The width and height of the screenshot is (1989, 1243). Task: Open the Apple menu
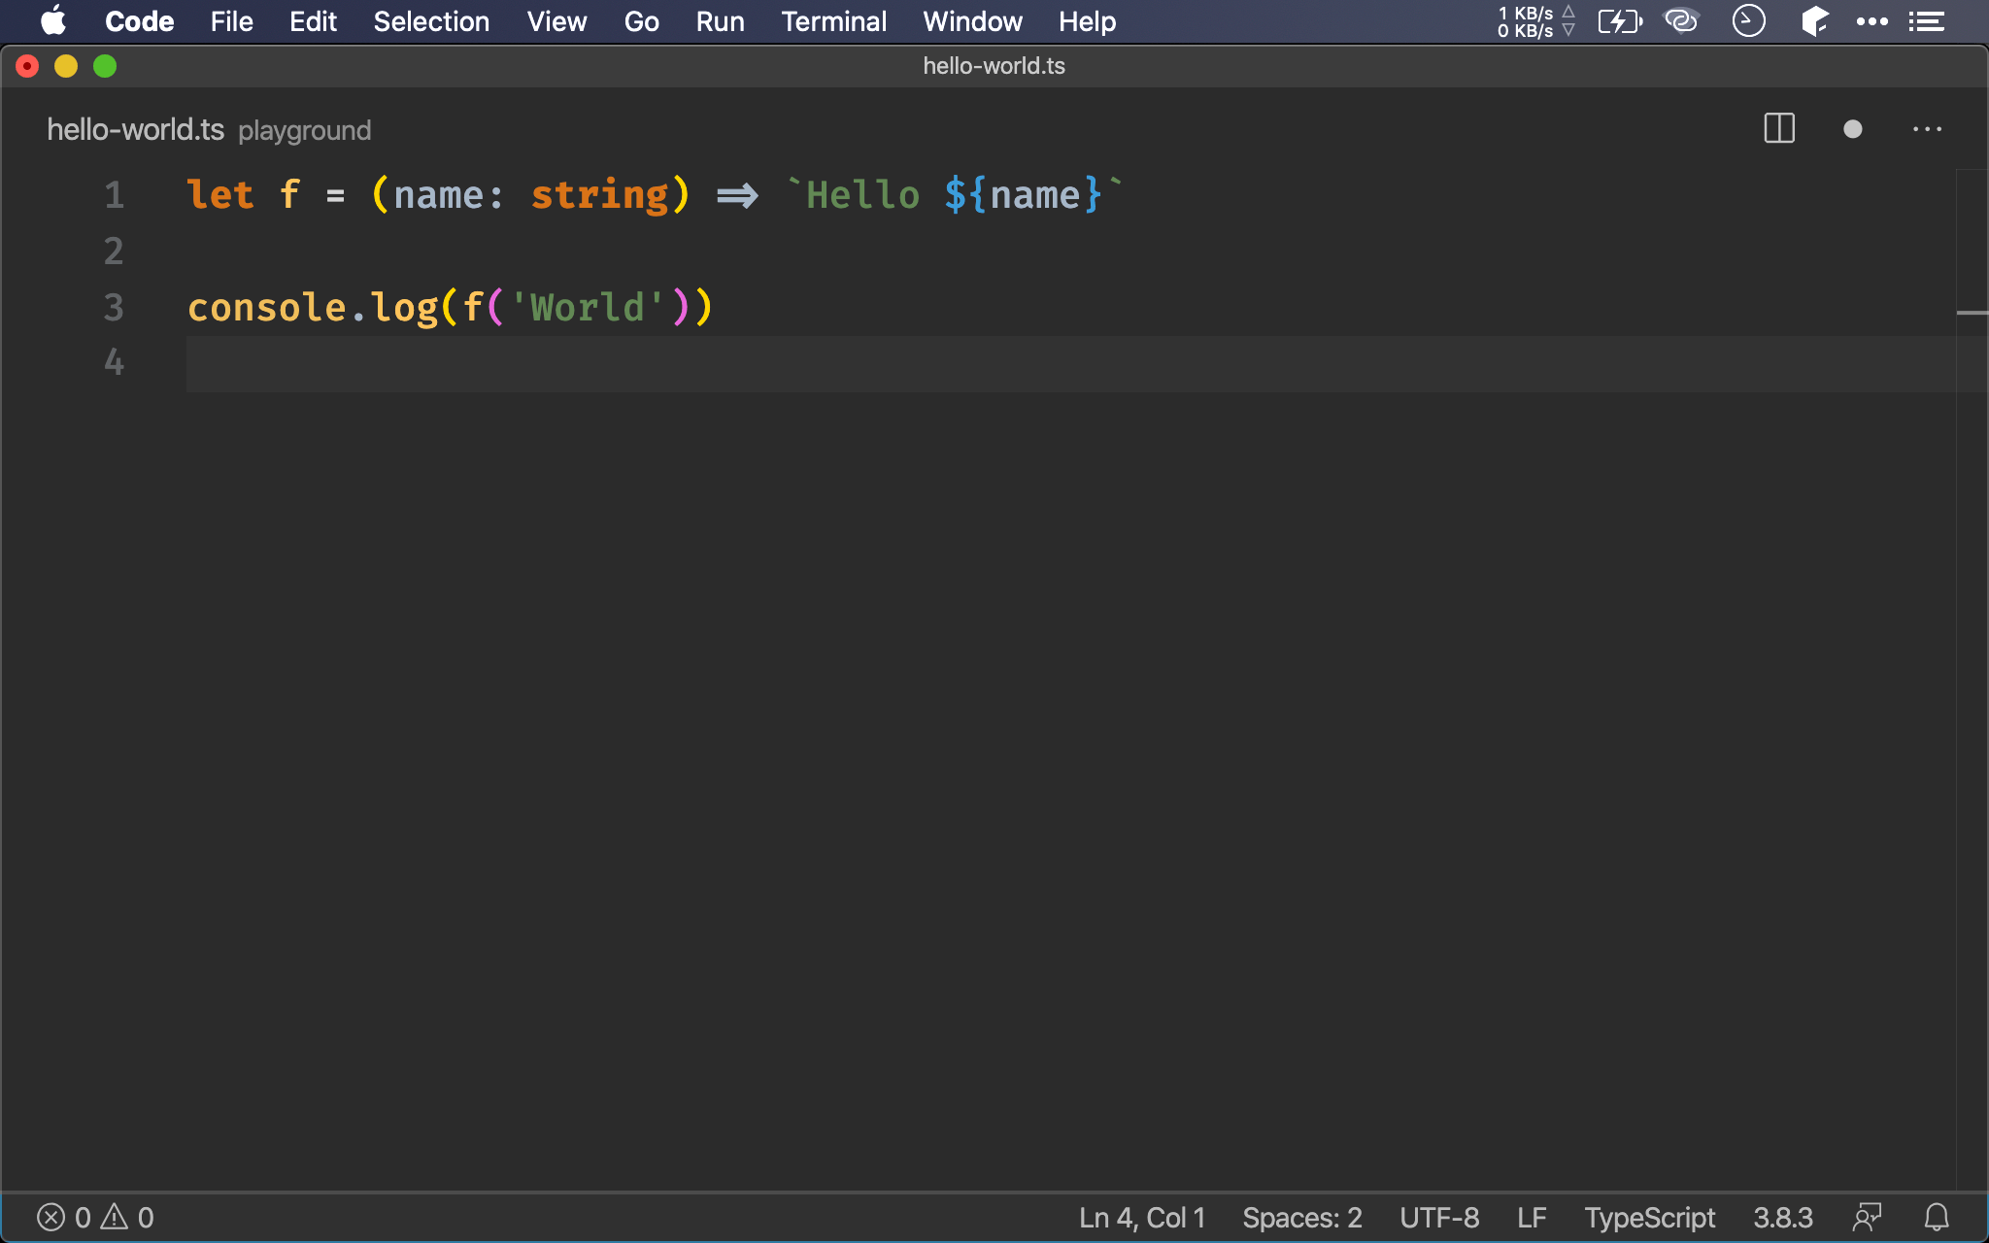point(53,21)
